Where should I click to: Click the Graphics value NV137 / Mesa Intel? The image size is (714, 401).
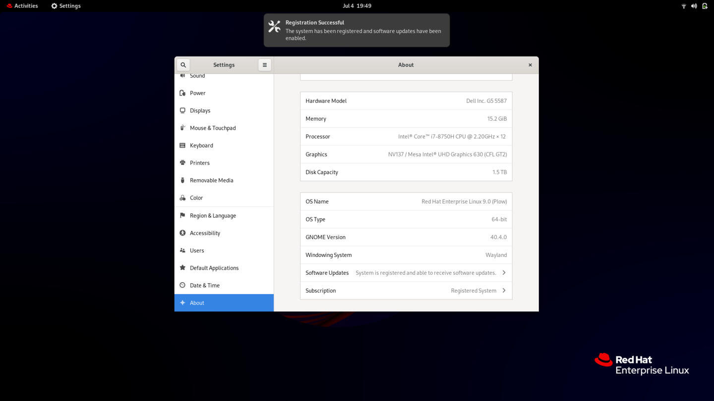[x=447, y=154]
